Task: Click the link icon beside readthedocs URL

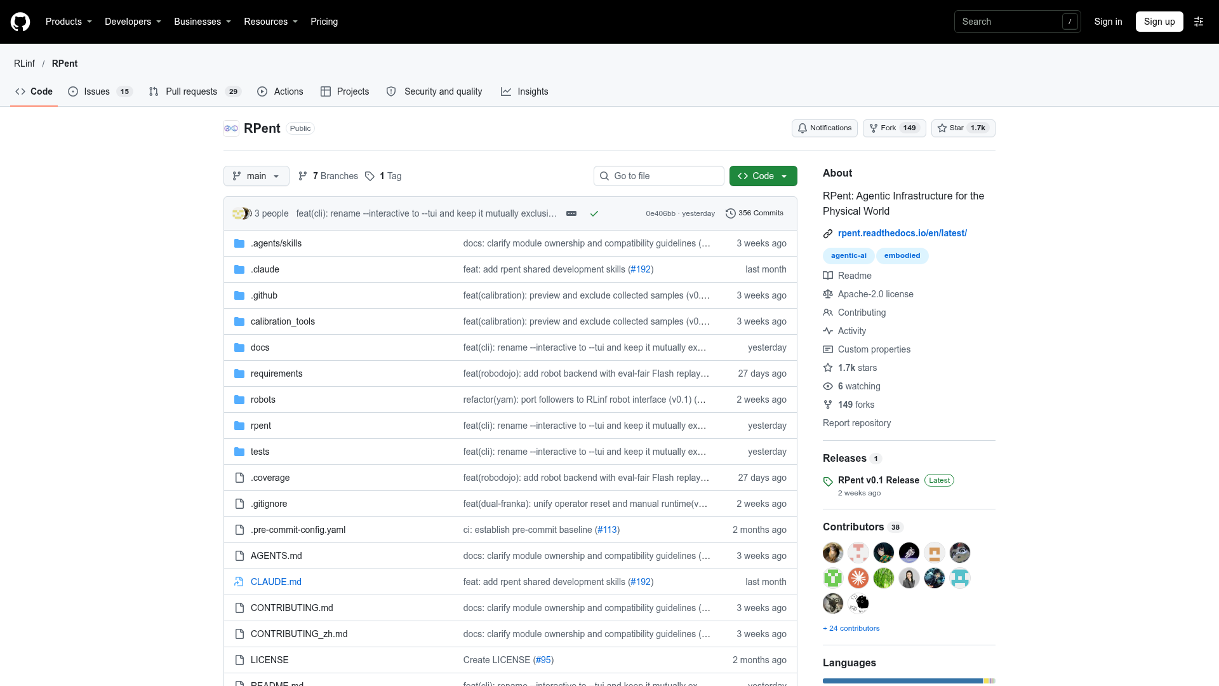Action: [828, 234]
